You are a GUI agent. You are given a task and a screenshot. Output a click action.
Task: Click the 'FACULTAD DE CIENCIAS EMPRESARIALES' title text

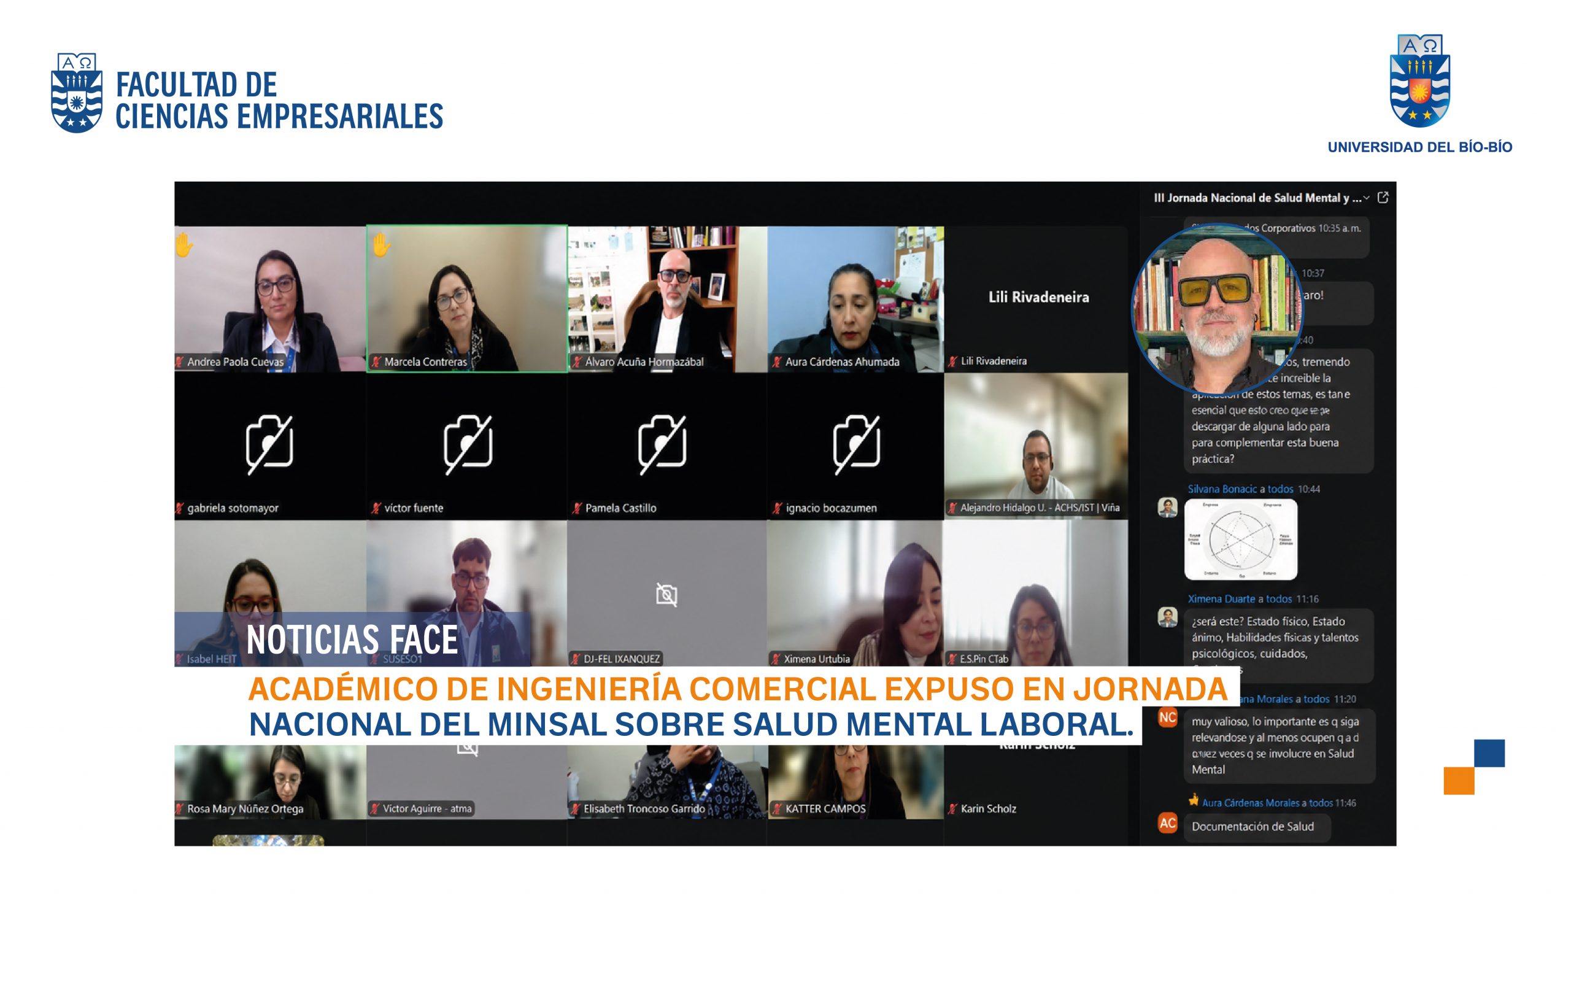(x=279, y=101)
